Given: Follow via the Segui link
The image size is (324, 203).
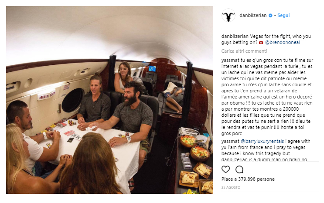Looking at the screenshot, I should click(x=283, y=15).
